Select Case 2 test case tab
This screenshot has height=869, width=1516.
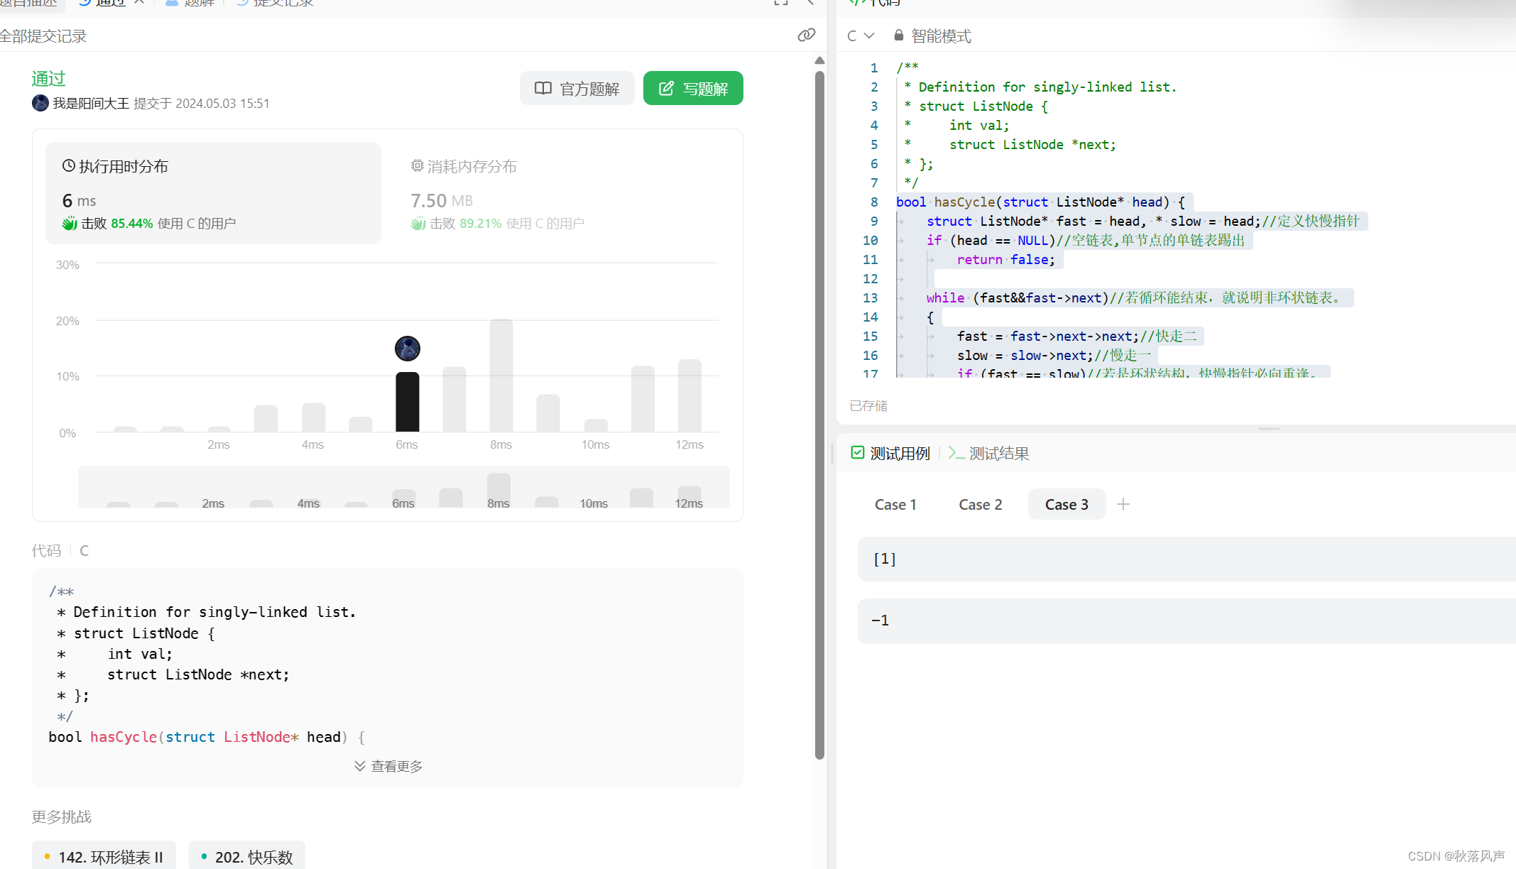pos(981,503)
